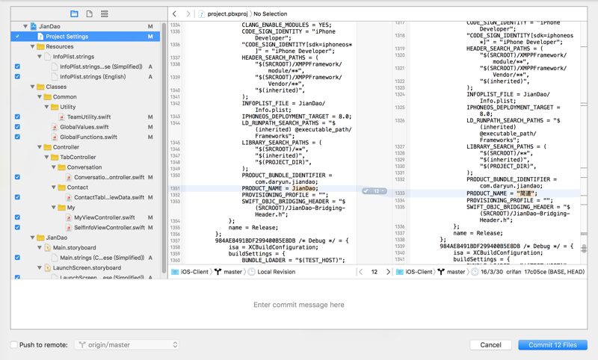Enable Push to remote checkbox
Viewport: 598px width, 360px height.
click(x=14, y=345)
